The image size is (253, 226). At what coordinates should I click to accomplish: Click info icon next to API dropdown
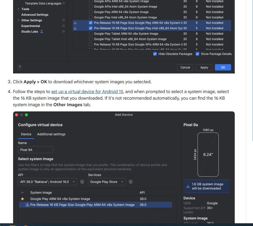click(82, 182)
